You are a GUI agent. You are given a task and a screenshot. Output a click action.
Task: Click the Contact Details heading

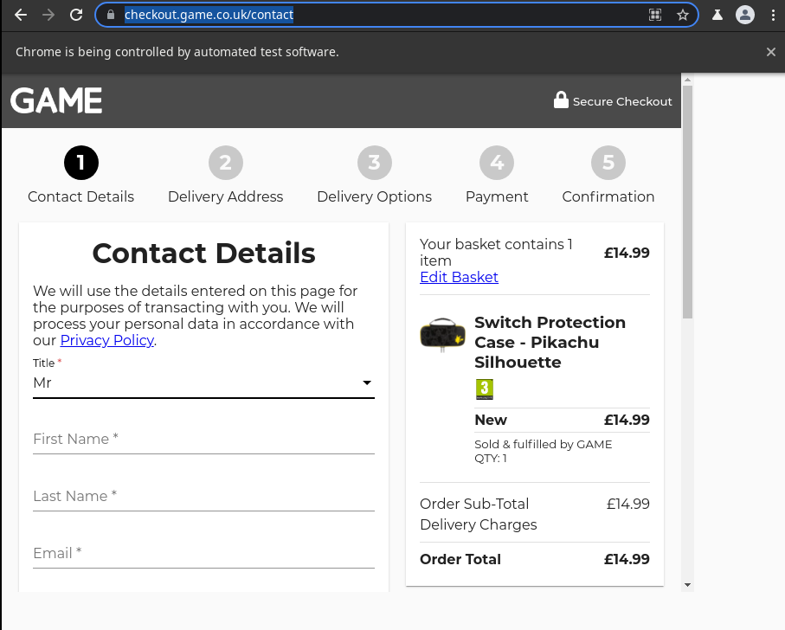click(203, 254)
